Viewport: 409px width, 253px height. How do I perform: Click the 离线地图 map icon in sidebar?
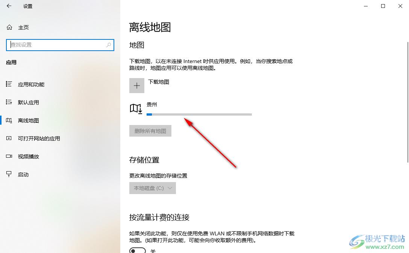[x=9, y=120]
